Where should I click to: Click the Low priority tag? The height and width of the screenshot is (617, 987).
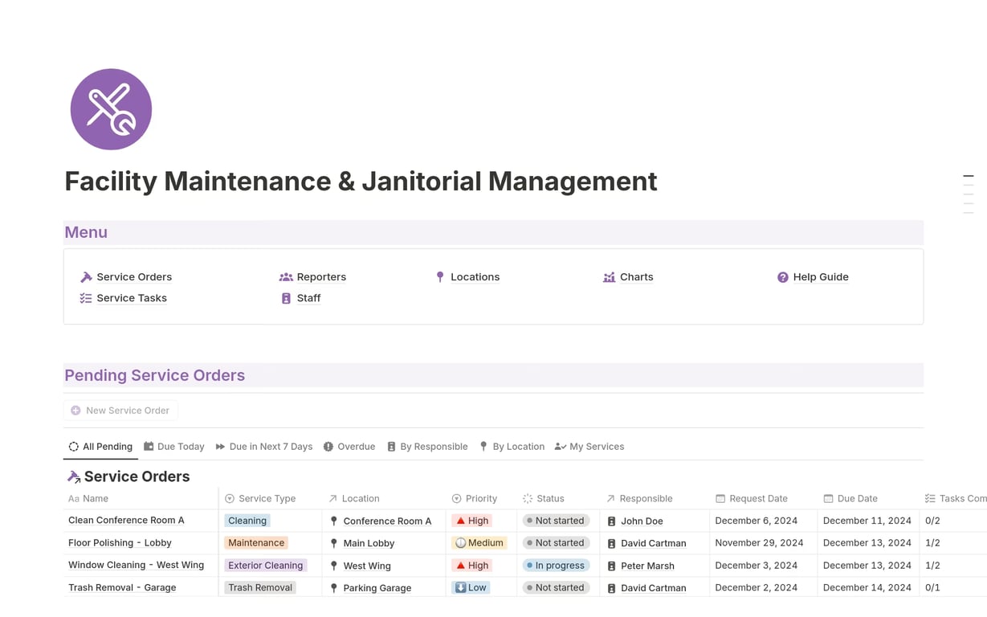(471, 588)
